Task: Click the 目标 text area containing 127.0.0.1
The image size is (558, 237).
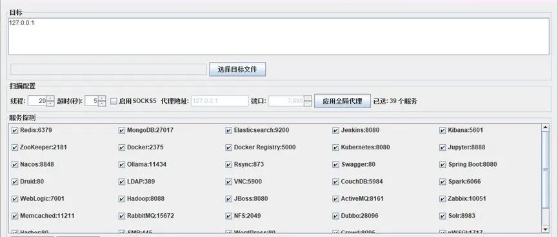Action: click(279, 37)
